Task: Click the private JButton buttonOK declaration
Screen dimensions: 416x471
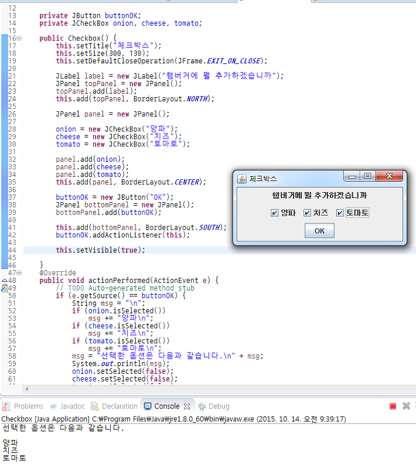Action: [x=90, y=16]
